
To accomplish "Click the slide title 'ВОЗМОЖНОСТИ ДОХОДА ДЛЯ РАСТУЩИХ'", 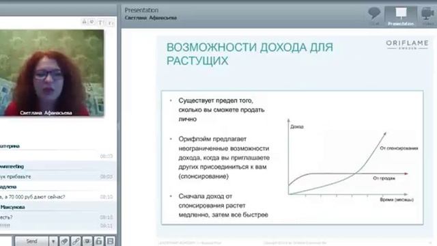I will click(x=250, y=54).
